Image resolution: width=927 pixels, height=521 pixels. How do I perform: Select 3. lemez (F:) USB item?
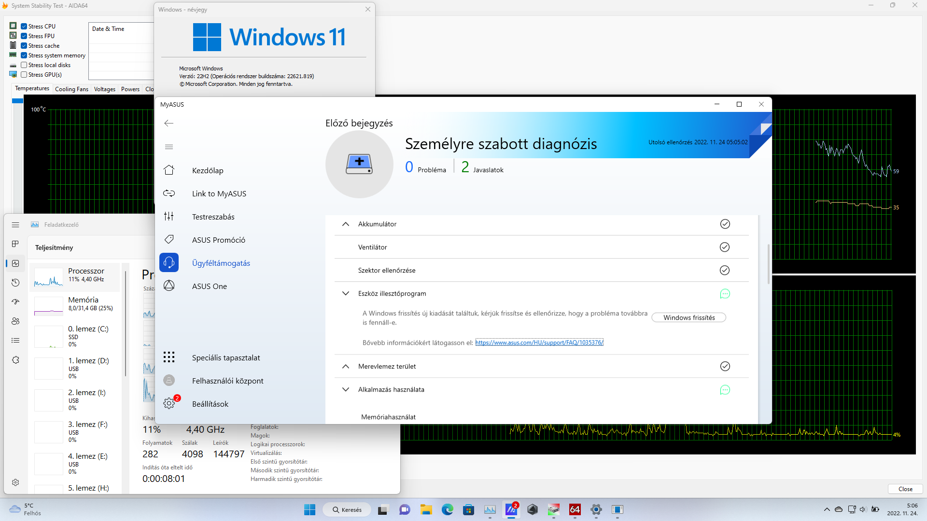[x=75, y=432]
